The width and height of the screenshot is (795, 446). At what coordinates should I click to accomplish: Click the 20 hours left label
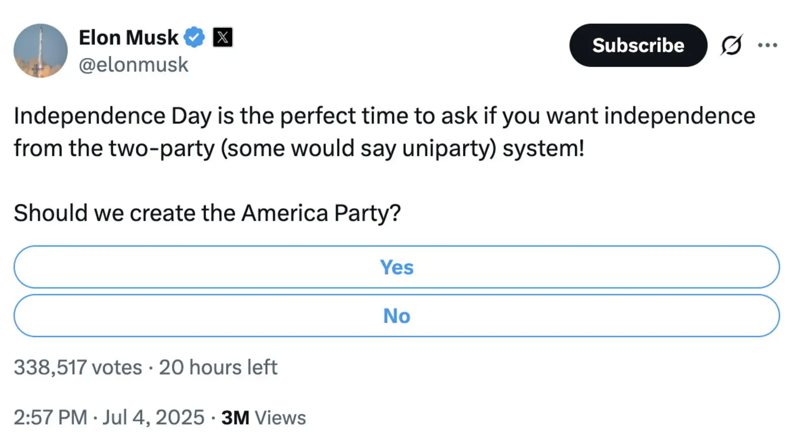218,367
